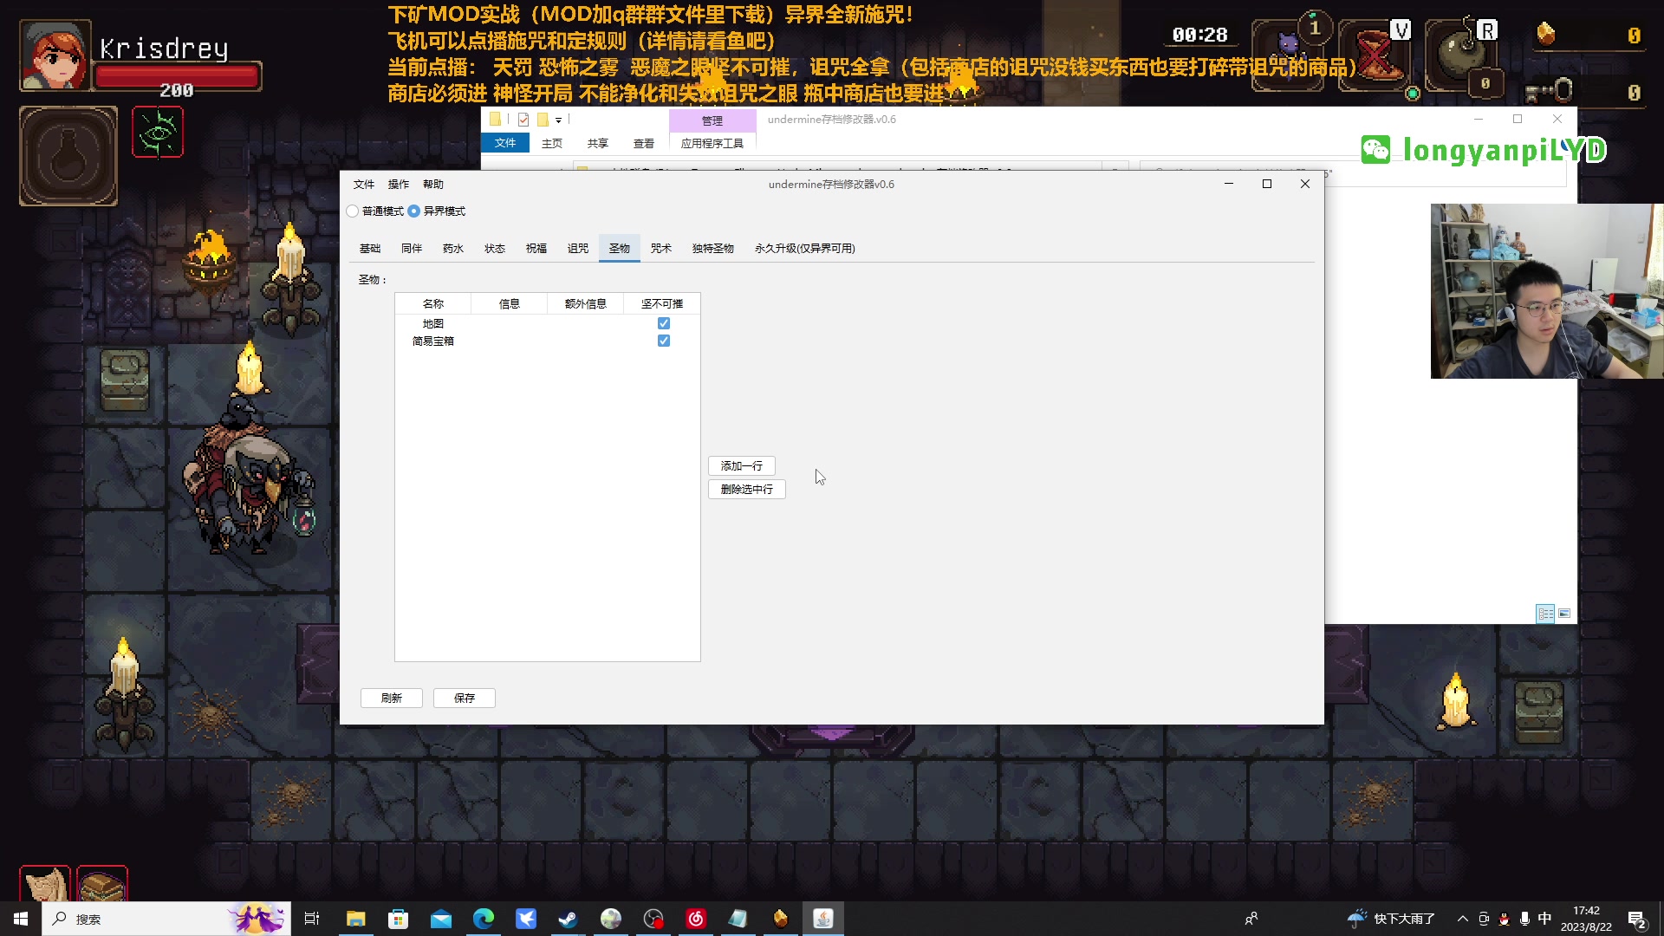Switch to the 同伴 tab

click(412, 249)
